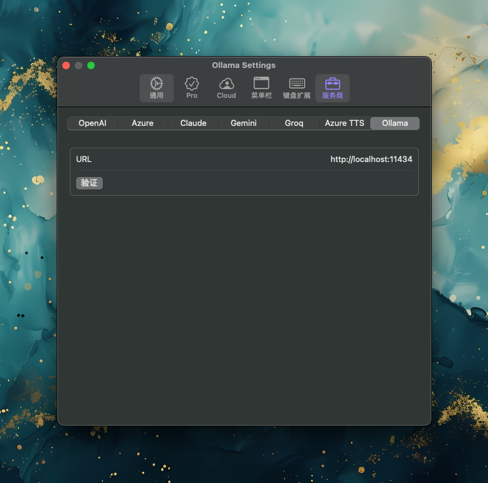Select the 服务商 providers pane
488x483 pixels.
tap(332, 88)
